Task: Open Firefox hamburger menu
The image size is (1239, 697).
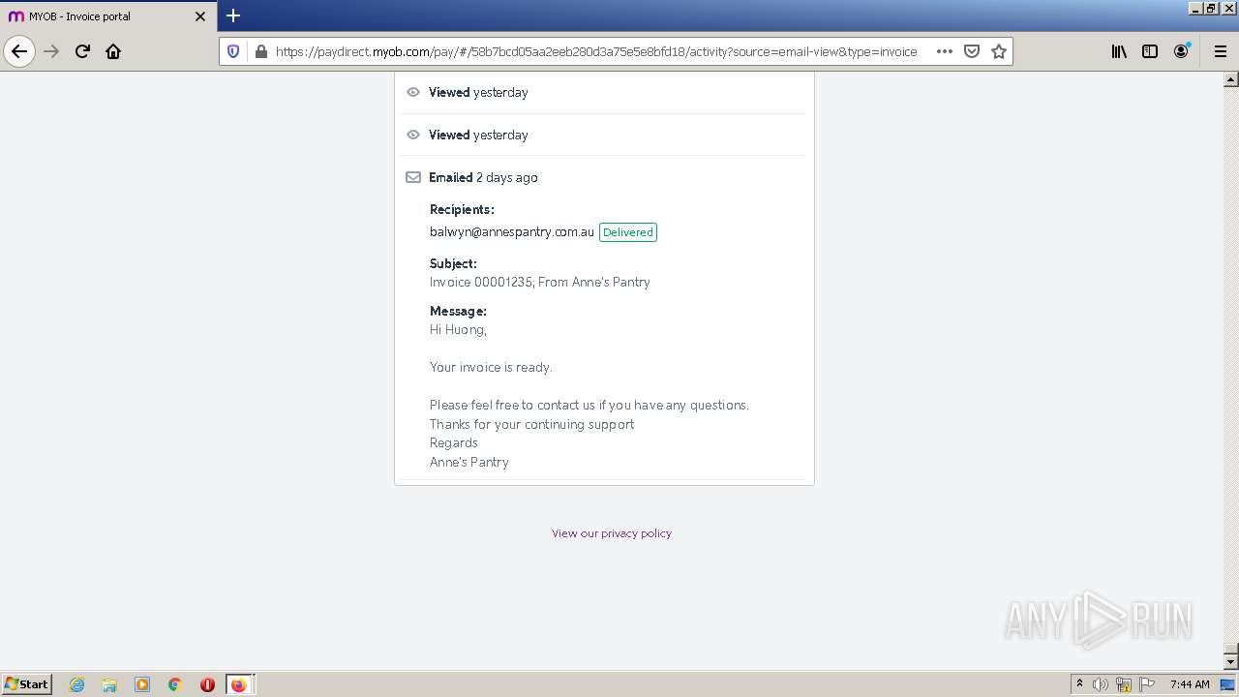Action: [x=1220, y=51]
